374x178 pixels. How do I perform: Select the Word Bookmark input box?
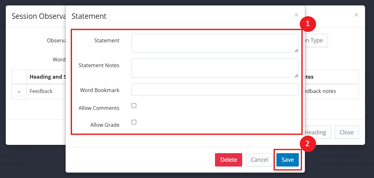coord(215,89)
